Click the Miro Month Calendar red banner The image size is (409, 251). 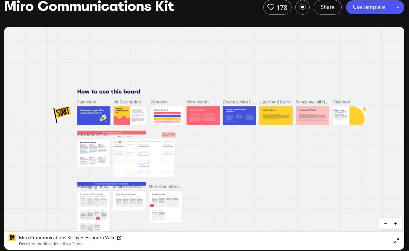pyautogui.click(x=111, y=132)
